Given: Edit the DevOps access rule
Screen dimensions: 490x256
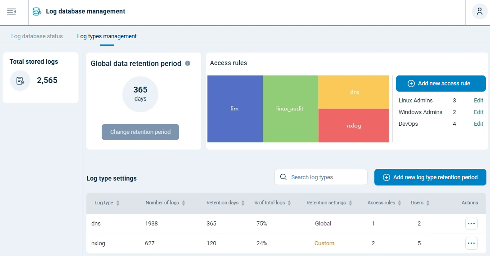Looking at the screenshot, I should pos(478,124).
